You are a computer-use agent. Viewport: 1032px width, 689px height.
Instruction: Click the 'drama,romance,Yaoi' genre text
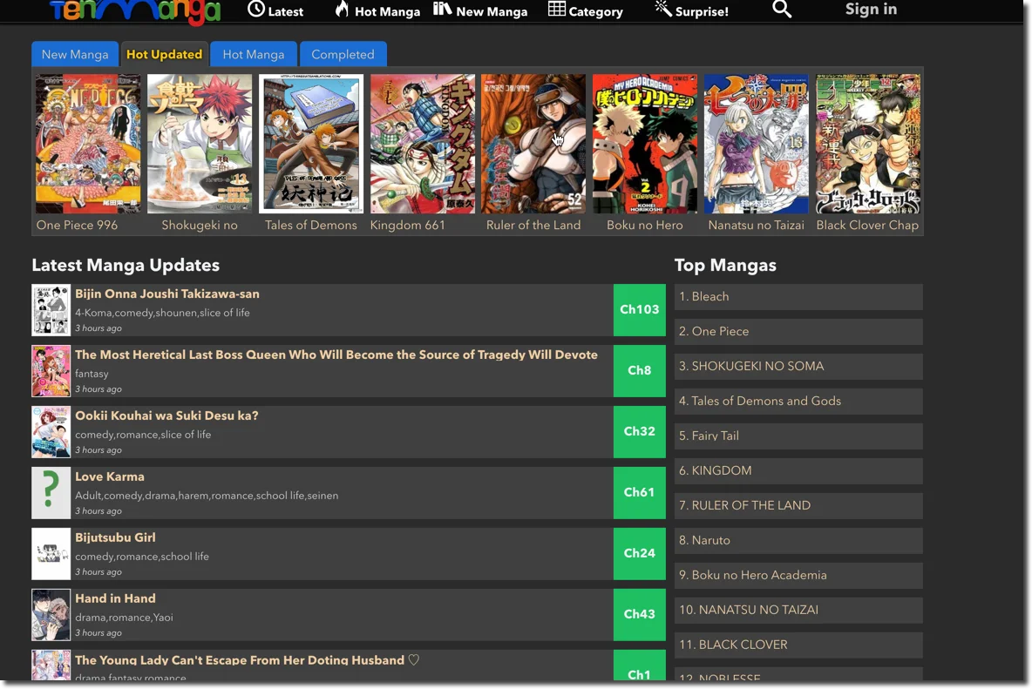[x=124, y=618]
